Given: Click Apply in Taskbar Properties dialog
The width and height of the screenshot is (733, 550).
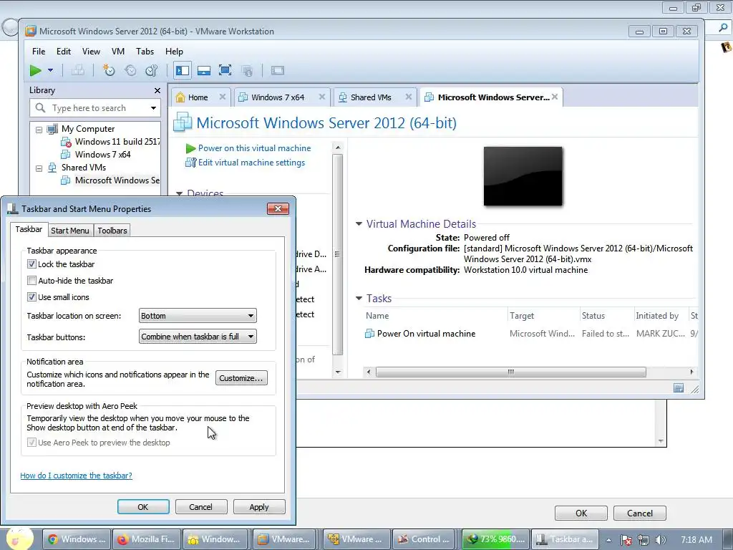Looking at the screenshot, I should (259, 507).
